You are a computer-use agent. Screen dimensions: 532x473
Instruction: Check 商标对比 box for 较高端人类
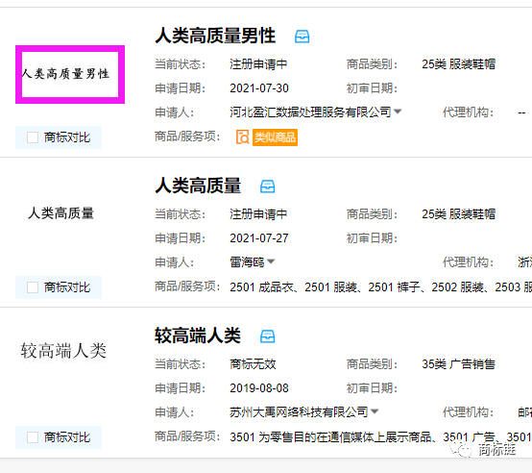[33, 437]
